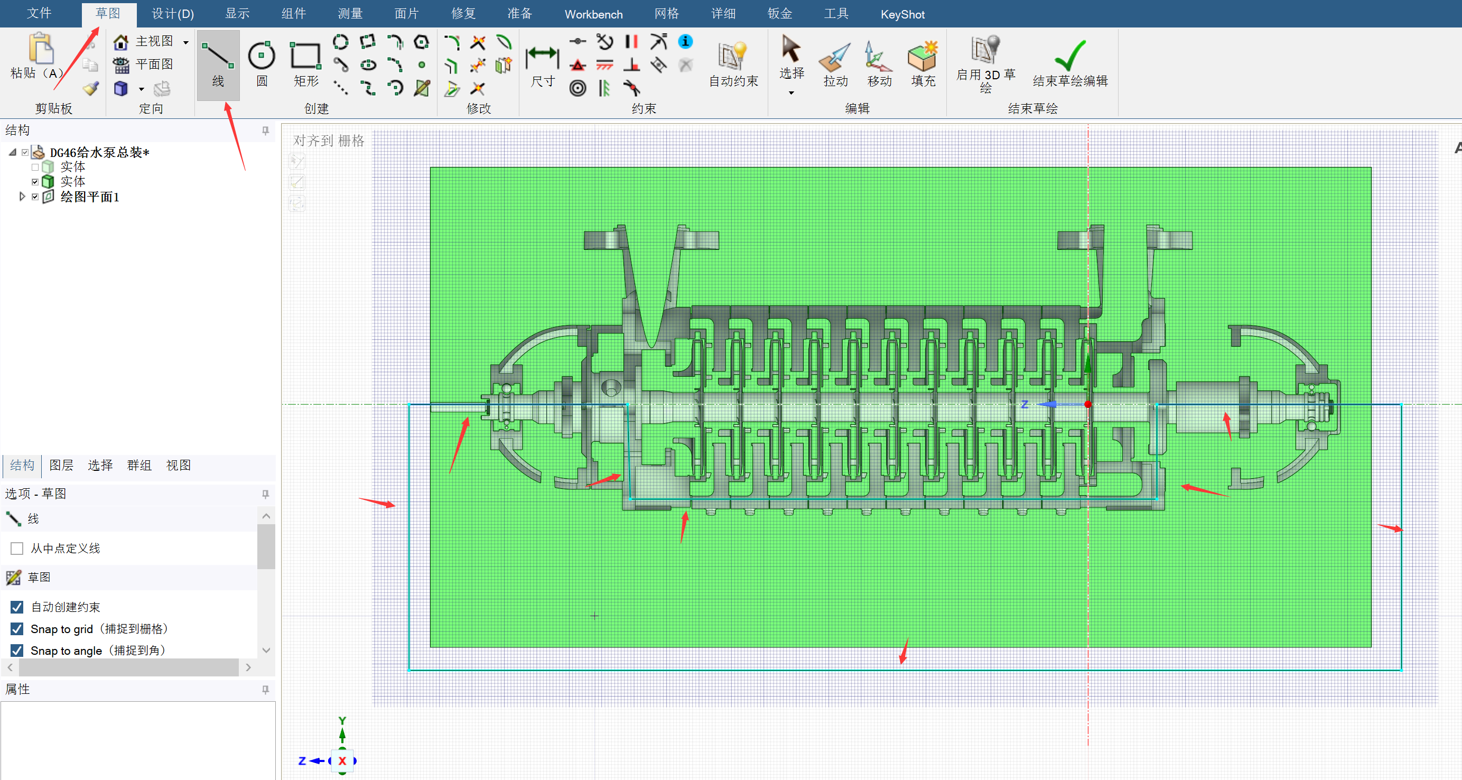The width and height of the screenshot is (1462, 780).
Task: Expand the 绘图平面1 tree node
Action: pyautogui.click(x=22, y=197)
